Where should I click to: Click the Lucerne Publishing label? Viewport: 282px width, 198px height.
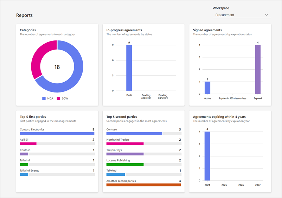[x=118, y=160]
